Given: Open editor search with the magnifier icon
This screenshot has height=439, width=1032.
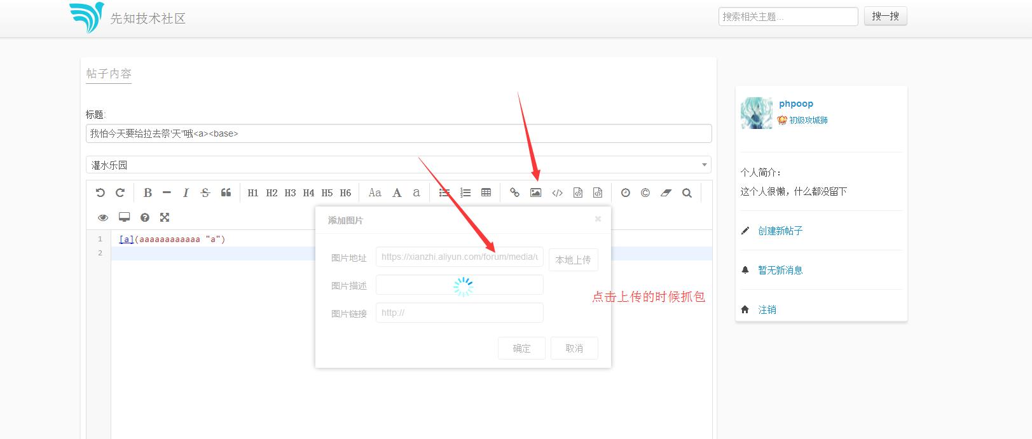Looking at the screenshot, I should pyautogui.click(x=687, y=192).
